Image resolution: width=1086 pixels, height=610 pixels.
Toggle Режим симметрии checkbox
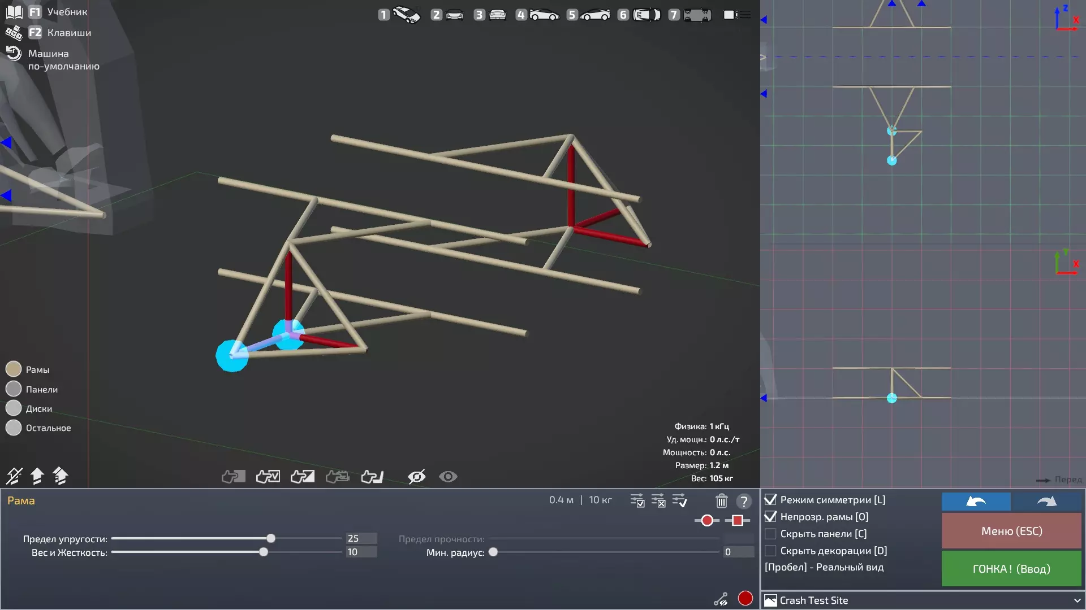pyautogui.click(x=770, y=500)
